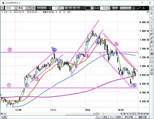The height and width of the screenshot is (119, 154).
Task: Click the 比較チャート button
Action: pyautogui.click(x=125, y=8)
